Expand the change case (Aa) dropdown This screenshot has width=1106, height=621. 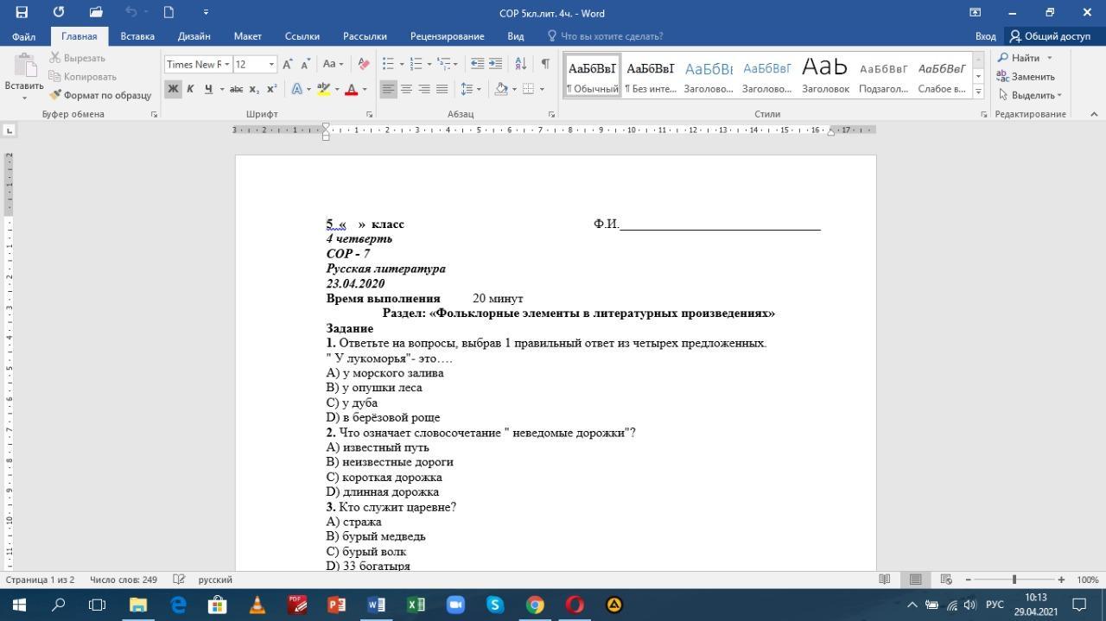340,64
